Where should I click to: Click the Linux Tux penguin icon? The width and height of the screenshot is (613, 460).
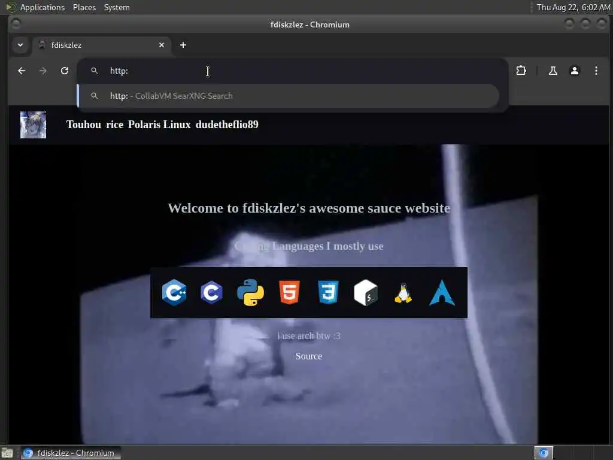point(403,293)
